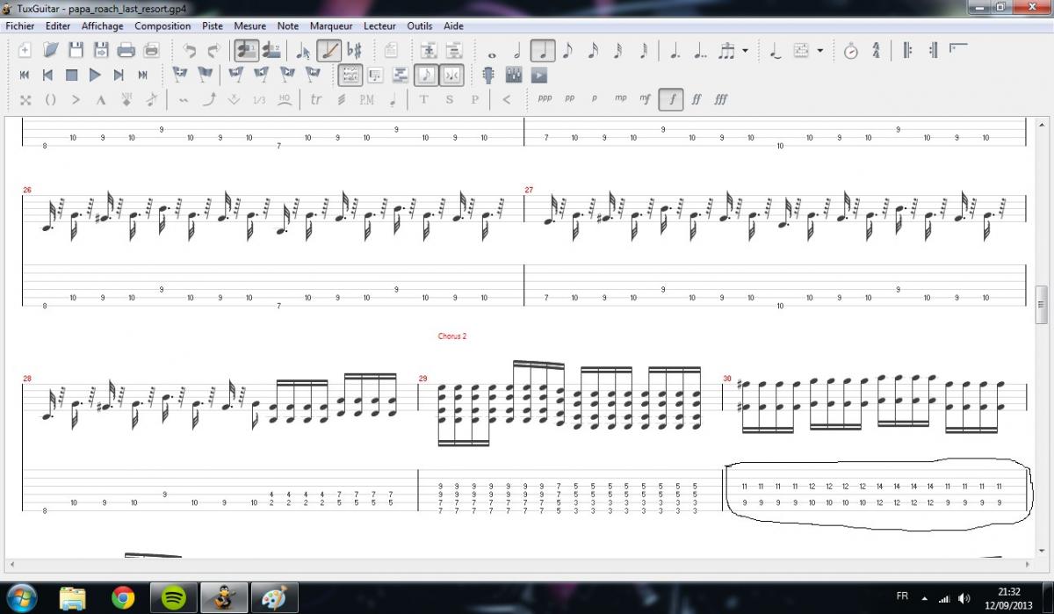Insert chord with chord diagram icon
1054x614 pixels.
[x=800, y=50]
